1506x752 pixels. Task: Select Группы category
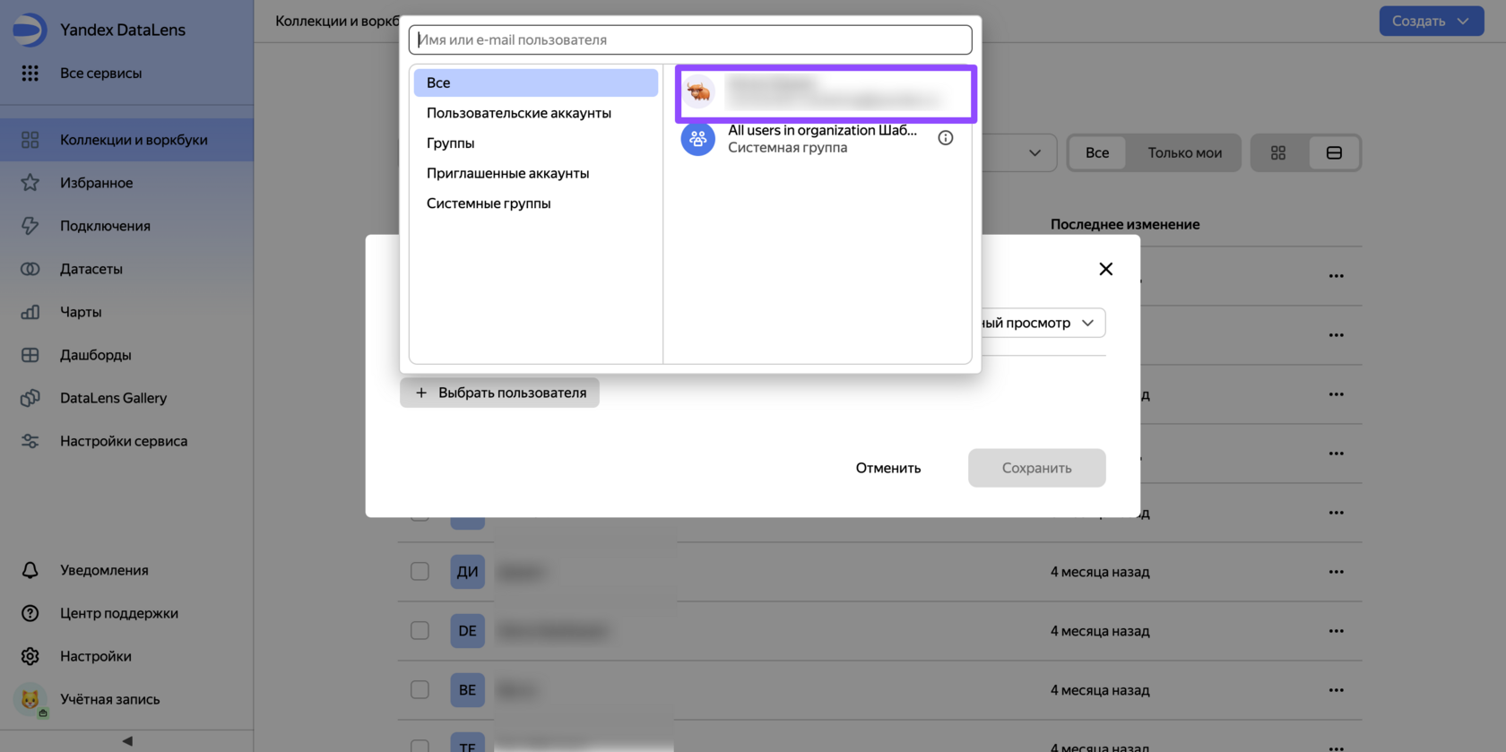pyautogui.click(x=536, y=143)
